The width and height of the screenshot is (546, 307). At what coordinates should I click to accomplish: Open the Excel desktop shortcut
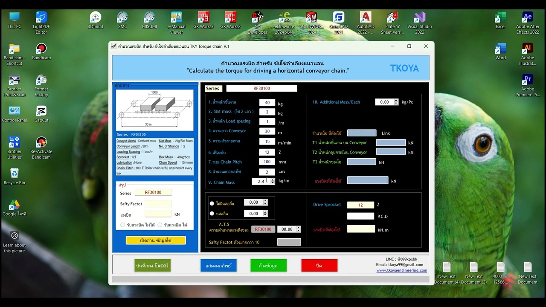[x=500, y=20]
